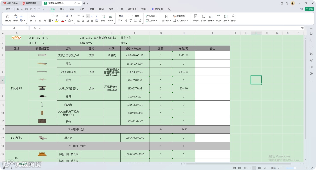Screen dimensions: 316x170
Task: Click the Paste clipboard icon
Action: pyautogui.click(x=15, y=16)
